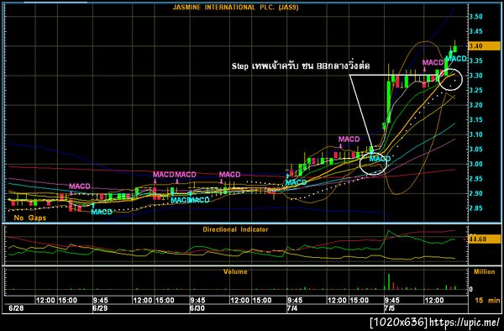This screenshot has width=504, height=331.
Task: Click the Million volume unit label
Action: pyautogui.click(x=485, y=272)
